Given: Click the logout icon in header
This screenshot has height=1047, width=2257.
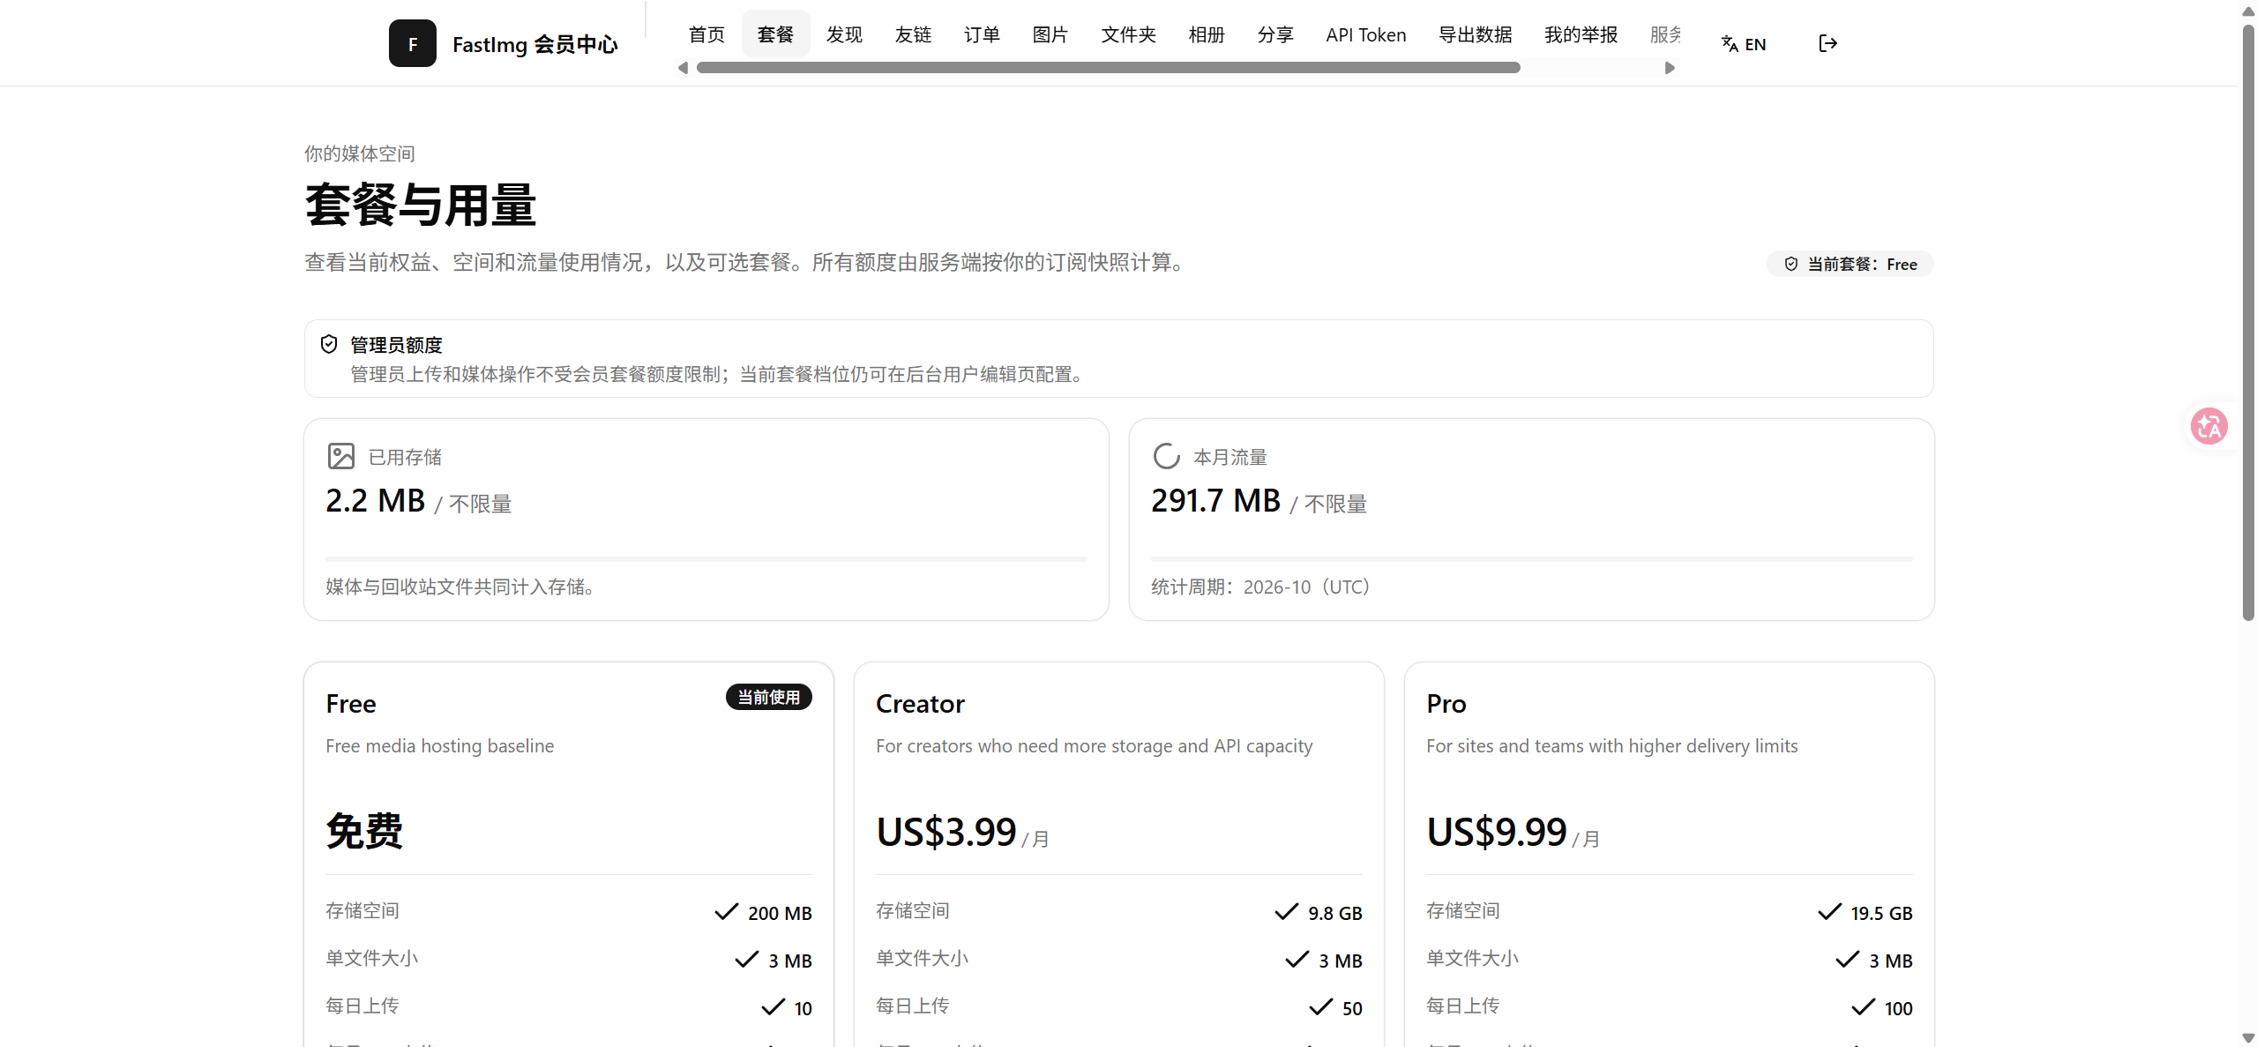Looking at the screenshot, I should [x=1827, y=43].
